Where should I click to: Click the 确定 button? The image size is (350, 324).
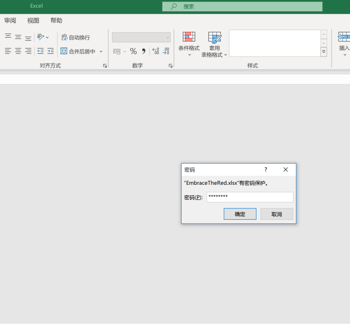240,214
